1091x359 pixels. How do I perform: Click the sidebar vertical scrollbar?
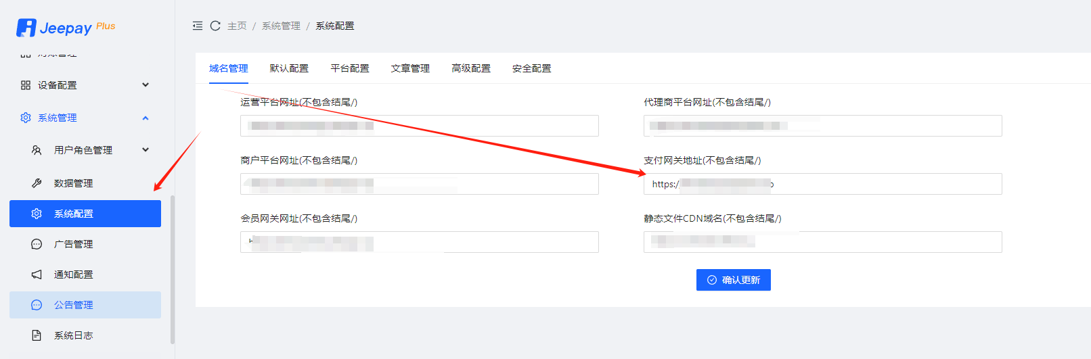pos(173,270)
